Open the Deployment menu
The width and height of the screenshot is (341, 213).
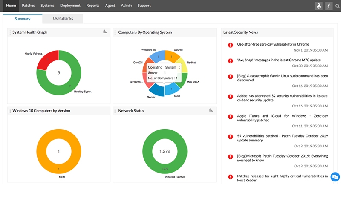click(70, 6)
